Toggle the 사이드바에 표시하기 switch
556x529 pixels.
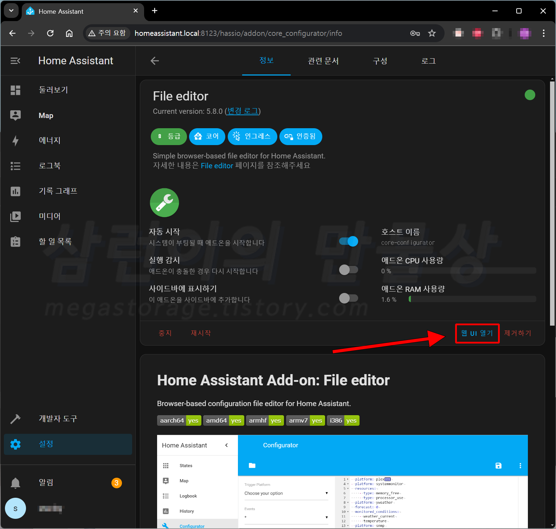tap(349, 298)
